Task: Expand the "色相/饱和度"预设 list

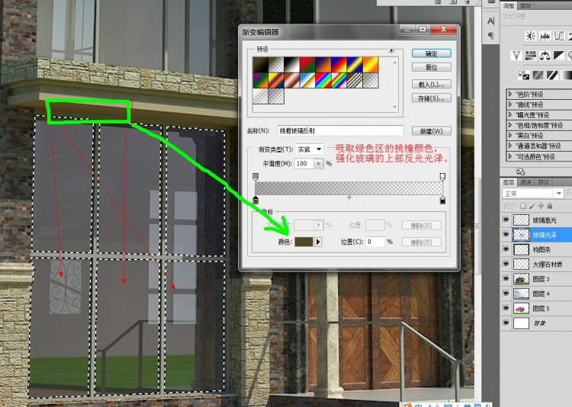Action: point(510,125)
